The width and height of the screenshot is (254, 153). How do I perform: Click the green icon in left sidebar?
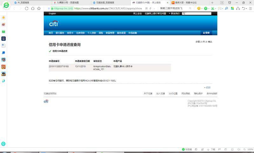[x=3, y=32]
